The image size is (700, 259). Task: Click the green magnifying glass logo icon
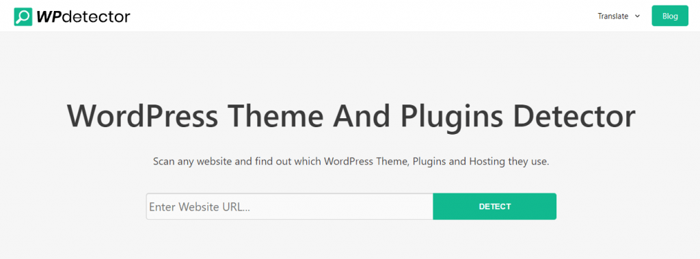pos(23,16)
